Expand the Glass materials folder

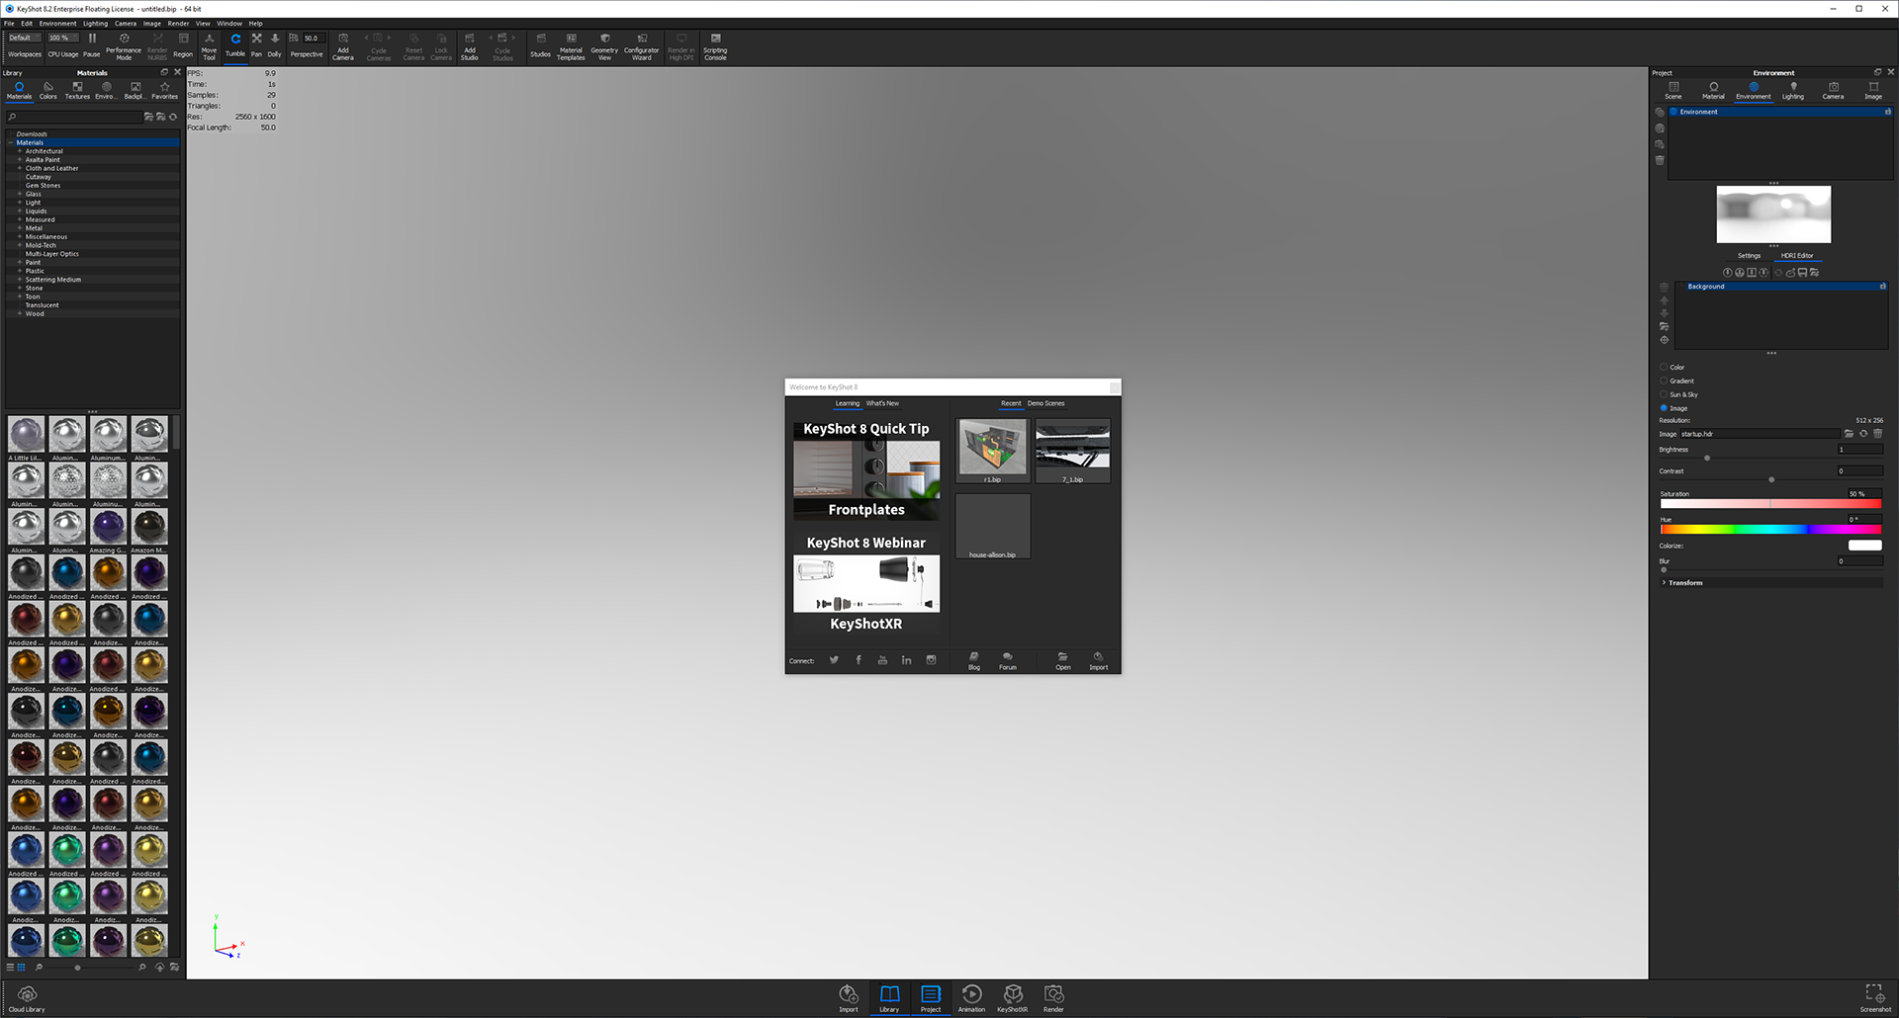pyautogui.click(x=20, y=194)
